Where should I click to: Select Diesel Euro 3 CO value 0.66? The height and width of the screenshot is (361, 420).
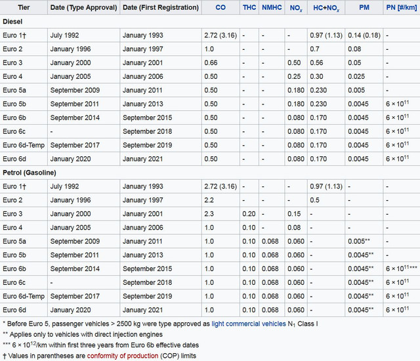click(211, 62)
